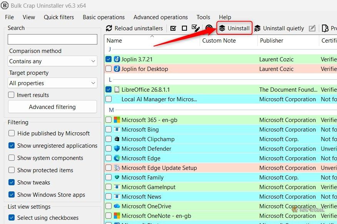The image size is (337, 224).
Task: Click the Bulk Crap Uninstaller title bar logo
Action: click(x=5, y=5)
